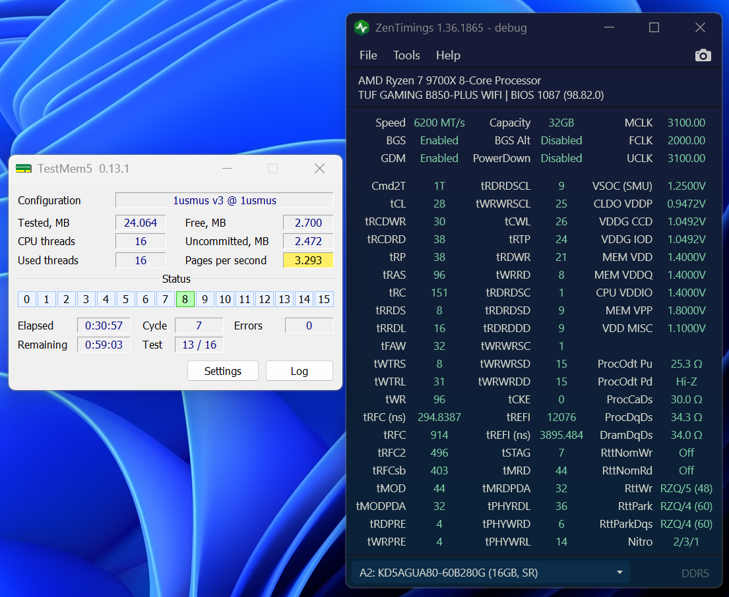Take ZenTimings screenshot with camera icon

point(703,55)
